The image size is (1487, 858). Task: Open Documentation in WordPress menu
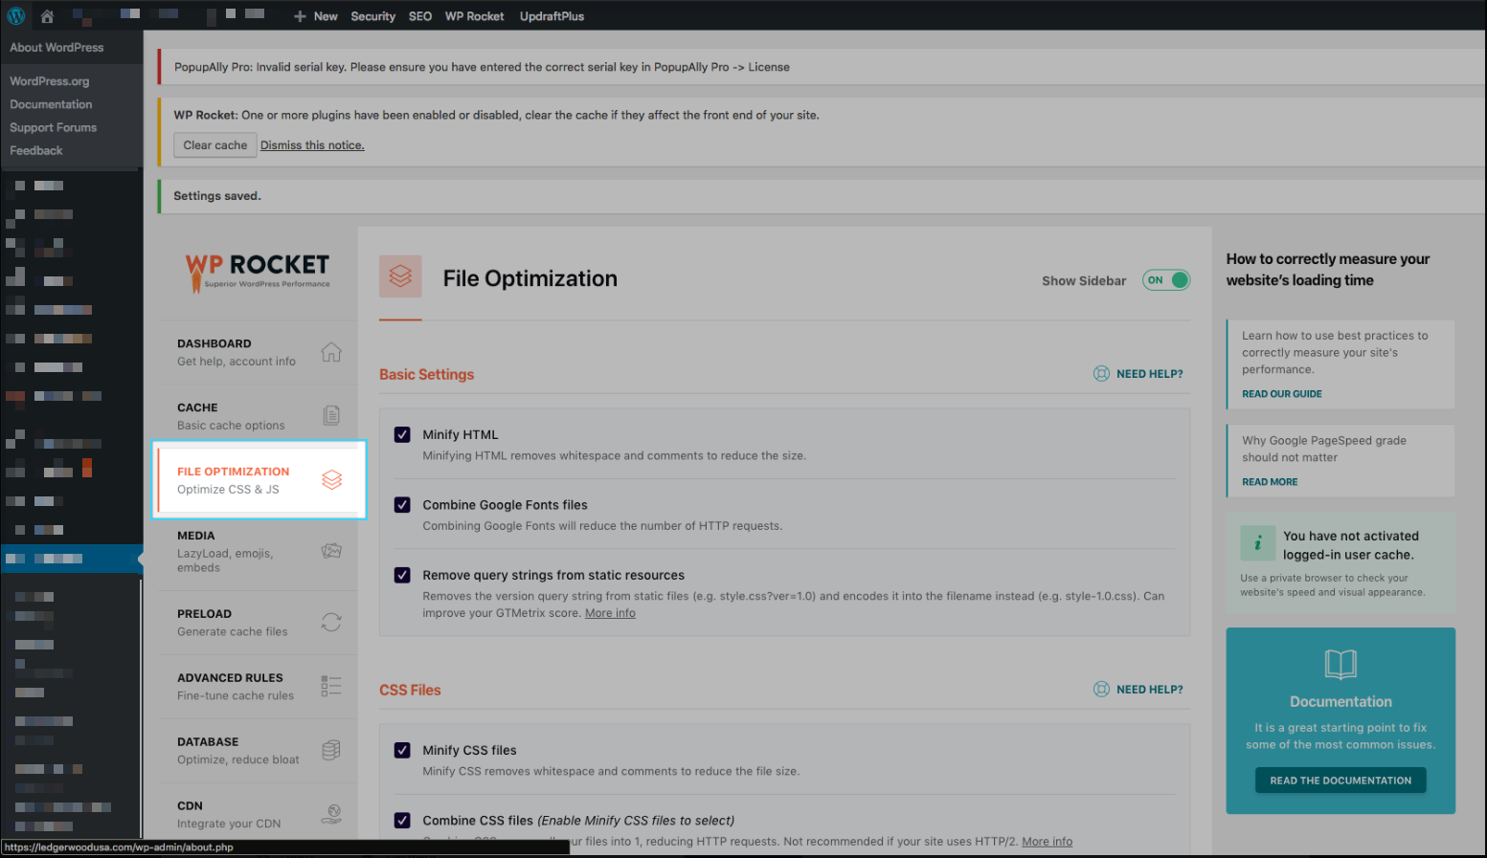[51, 104]
